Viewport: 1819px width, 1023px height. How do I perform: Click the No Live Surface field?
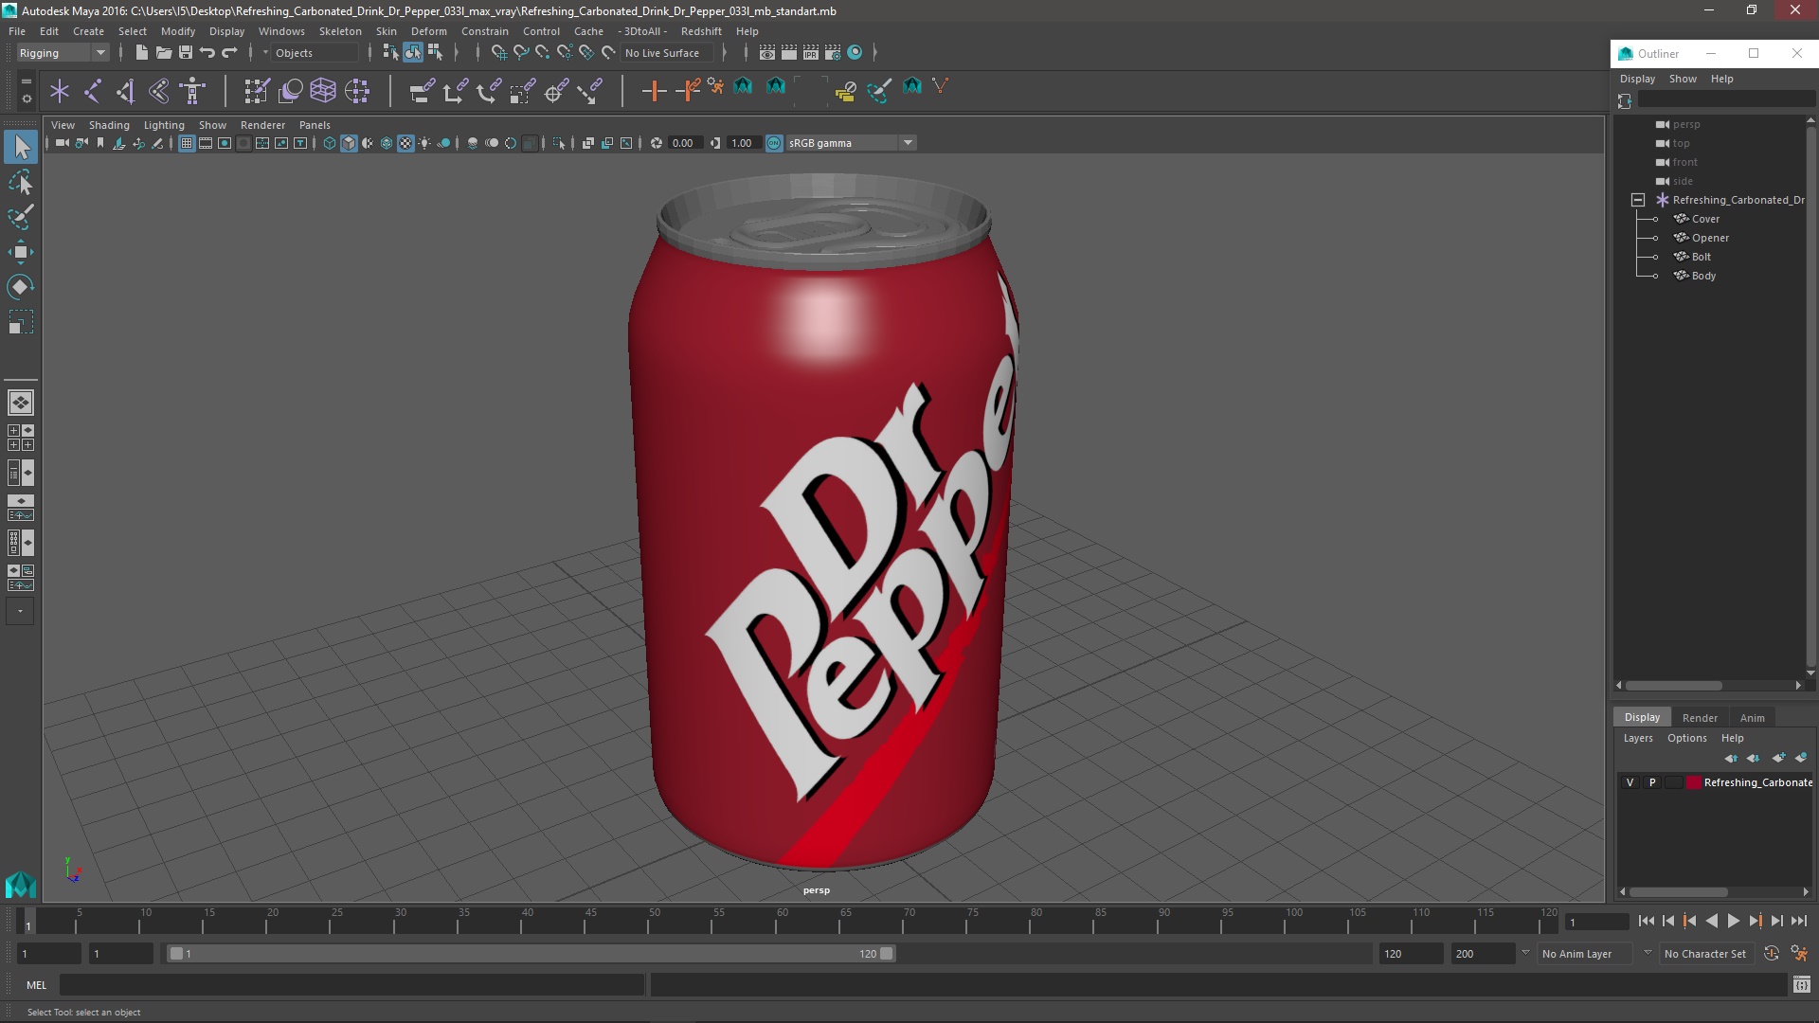click(x=666, y=53)
